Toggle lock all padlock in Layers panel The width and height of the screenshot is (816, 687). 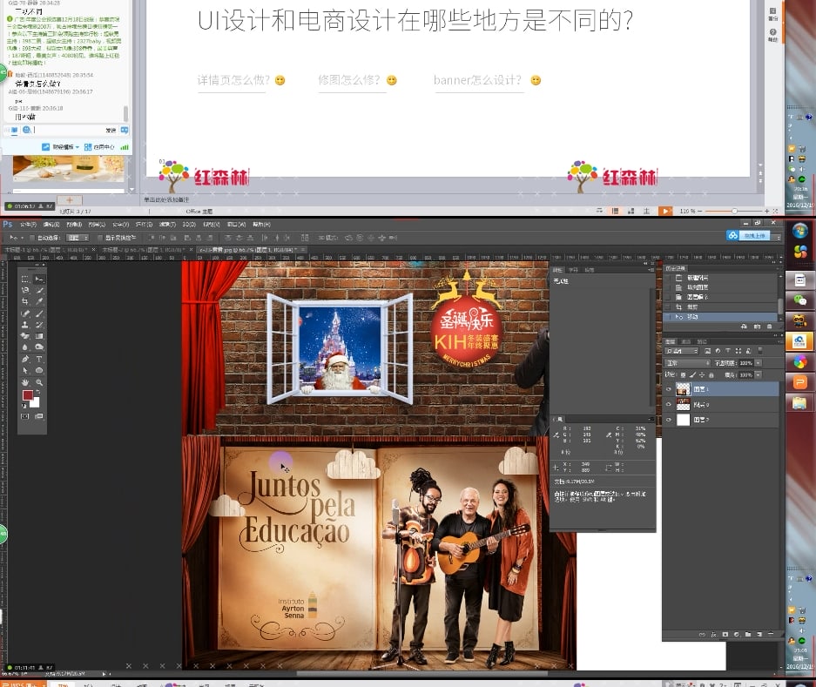click(x=711, y=374)
